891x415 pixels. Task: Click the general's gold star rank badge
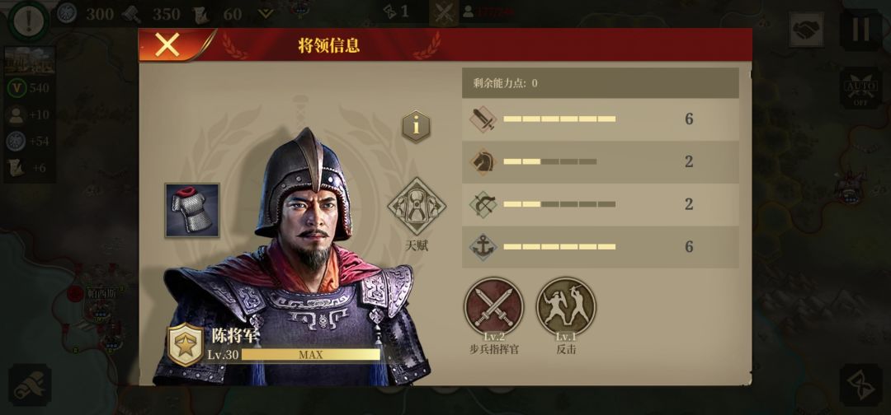[x=186, y=345]
